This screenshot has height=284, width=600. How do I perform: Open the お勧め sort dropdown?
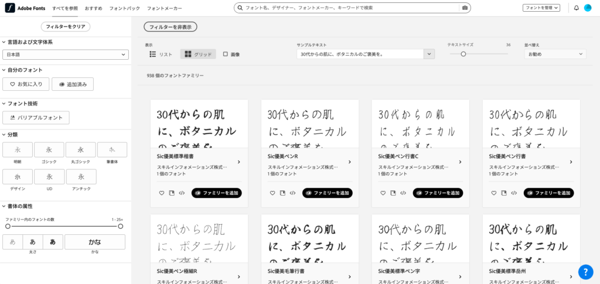click(x=555, y=54)
